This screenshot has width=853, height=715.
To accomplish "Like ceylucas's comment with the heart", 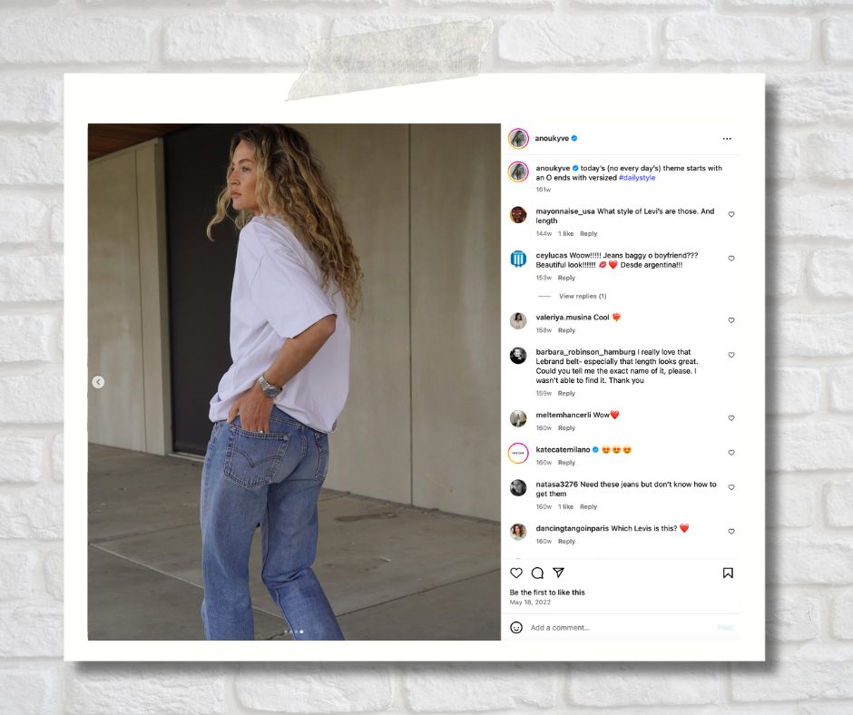I will tap(731, 259).
